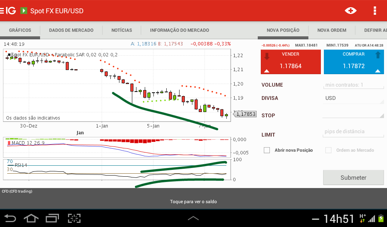This screenshot has width=387, height=227.
Task: Open the Dados de Mercado tab
Action: [x=71, y=30]
